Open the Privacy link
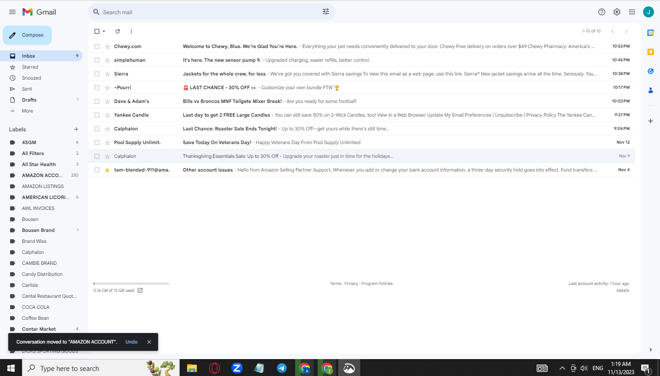Screen dimensions: 660x376 352,284
